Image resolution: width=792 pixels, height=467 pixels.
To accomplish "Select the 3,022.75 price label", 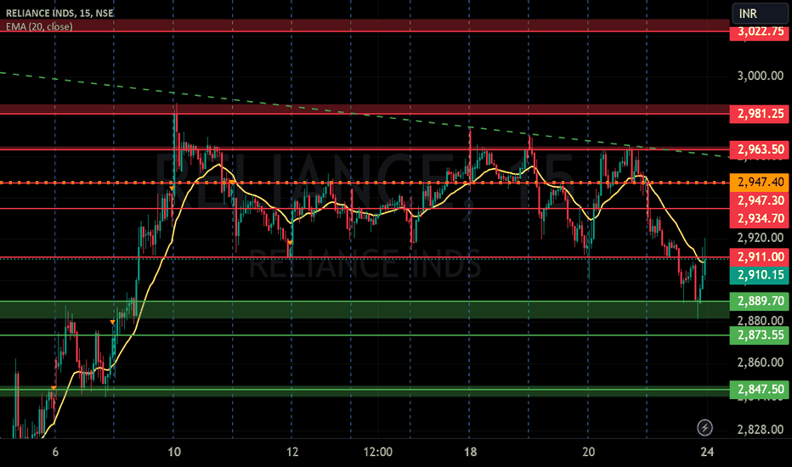I will (x=759, y=31).
